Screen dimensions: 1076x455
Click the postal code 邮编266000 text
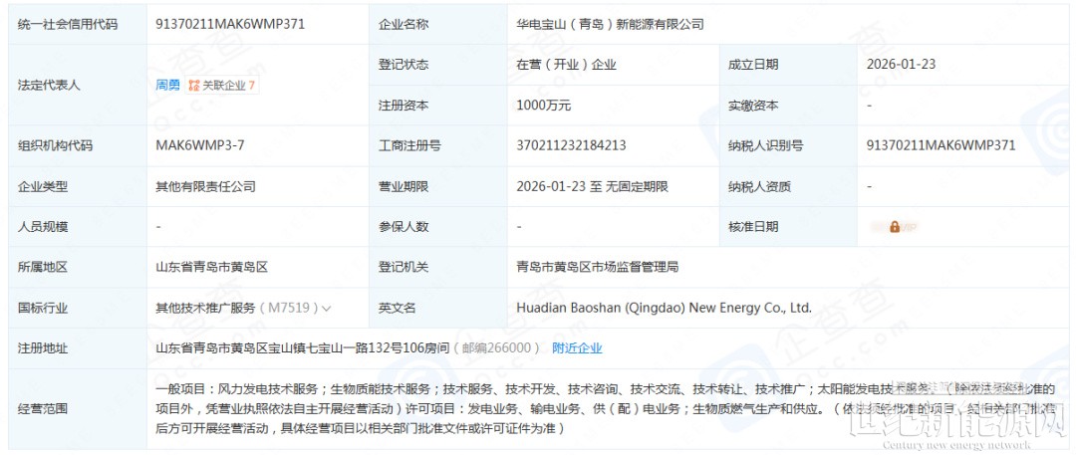tap(497, 347)
